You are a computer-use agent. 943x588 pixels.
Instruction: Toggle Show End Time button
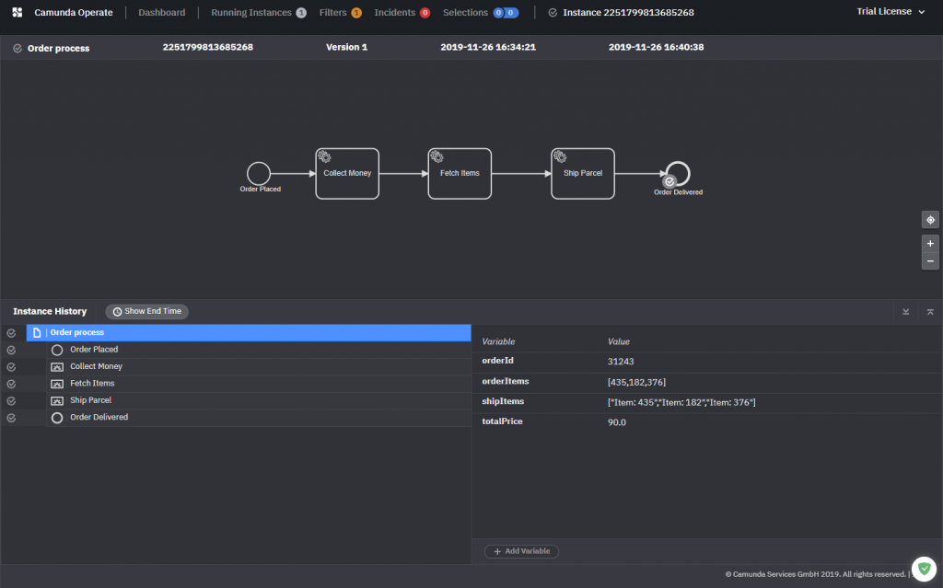tap(146, 311)
